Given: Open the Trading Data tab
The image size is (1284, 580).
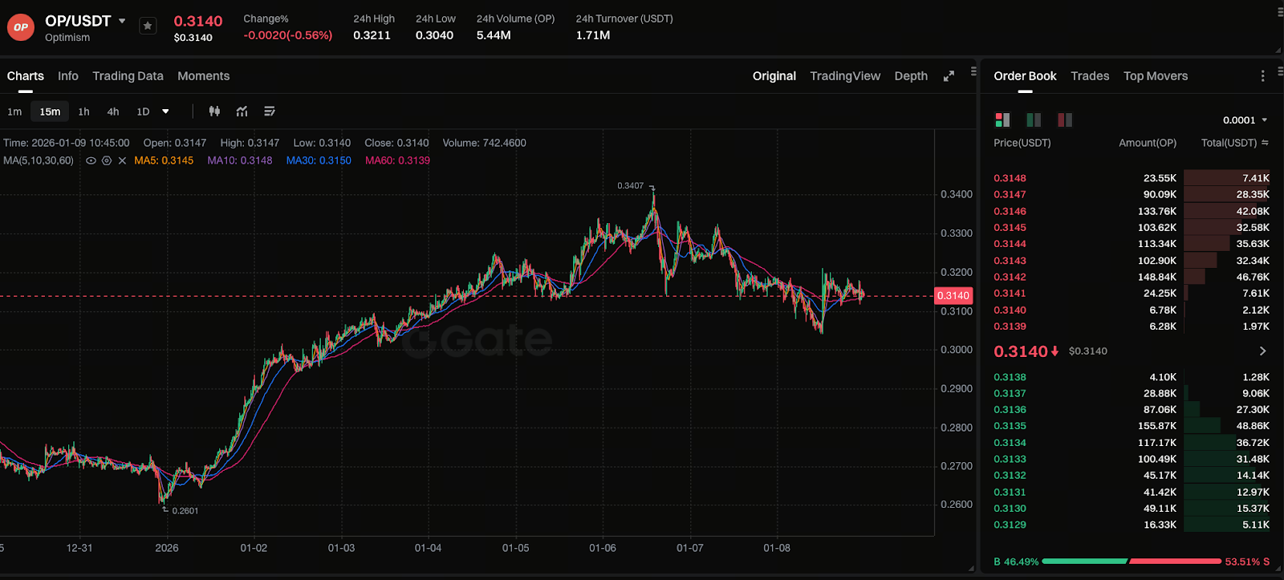Looking at the screenshot, I should coord(128,76).
